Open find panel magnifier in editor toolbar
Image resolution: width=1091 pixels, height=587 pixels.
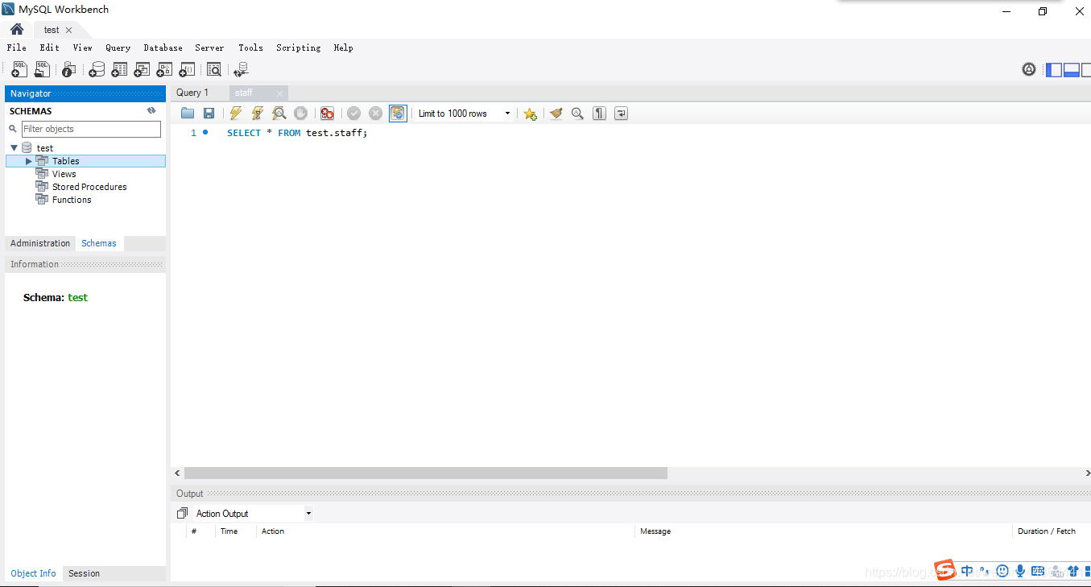[x=577, y=114]
